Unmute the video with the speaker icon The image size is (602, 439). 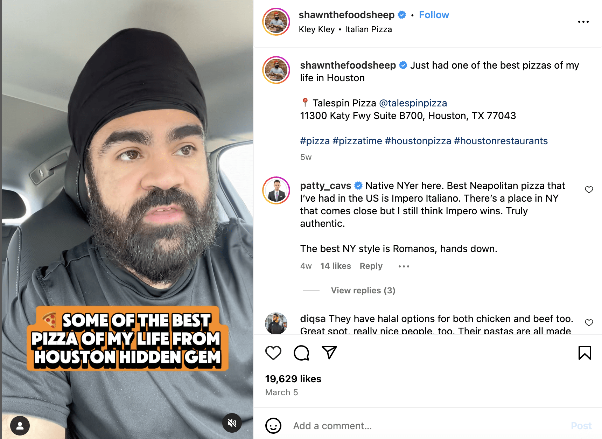point(232,423)
